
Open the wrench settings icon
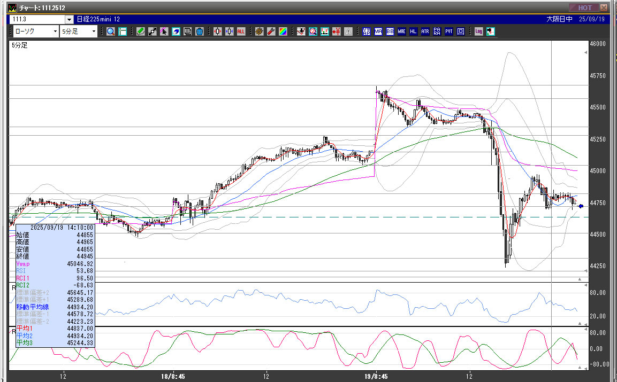[x=271, y=32]
